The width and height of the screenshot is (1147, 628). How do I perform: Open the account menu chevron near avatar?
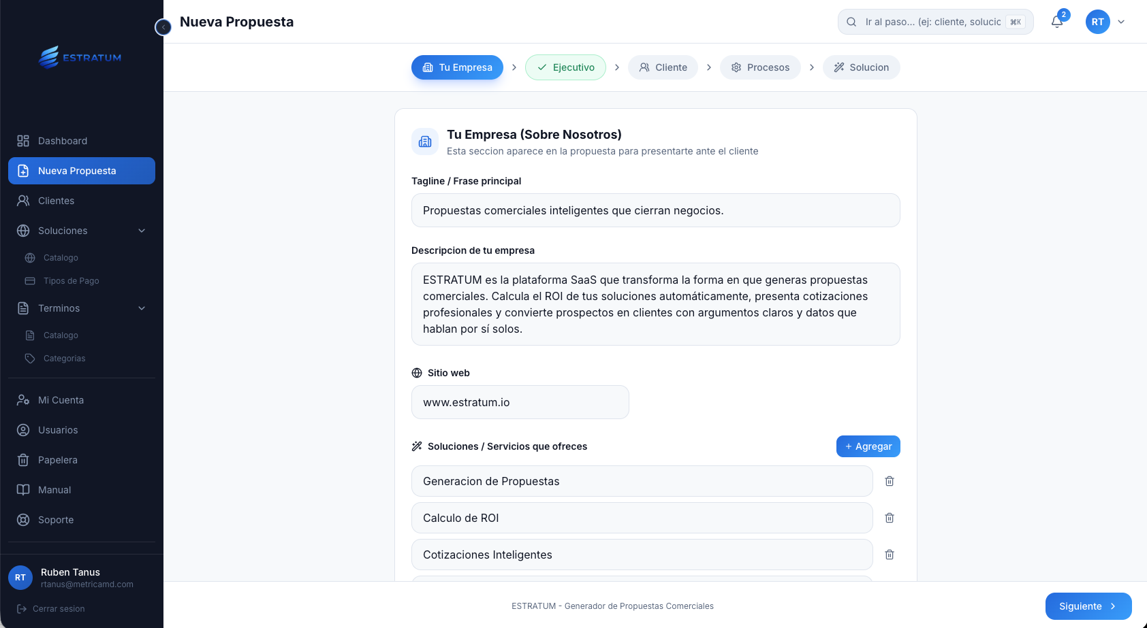click(1121, 21)
